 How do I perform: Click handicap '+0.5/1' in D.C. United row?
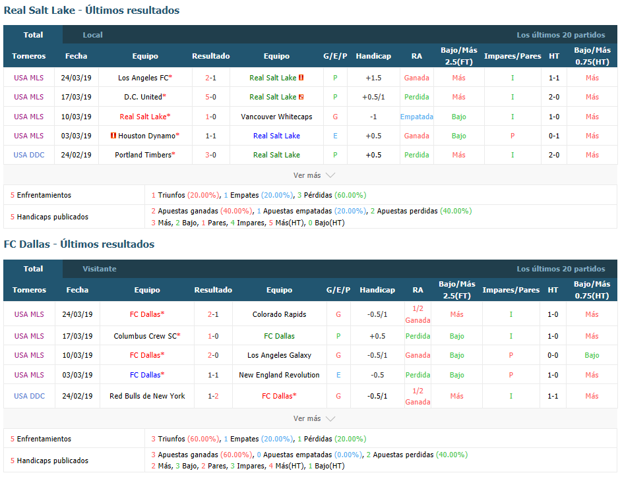coord(373,97)
